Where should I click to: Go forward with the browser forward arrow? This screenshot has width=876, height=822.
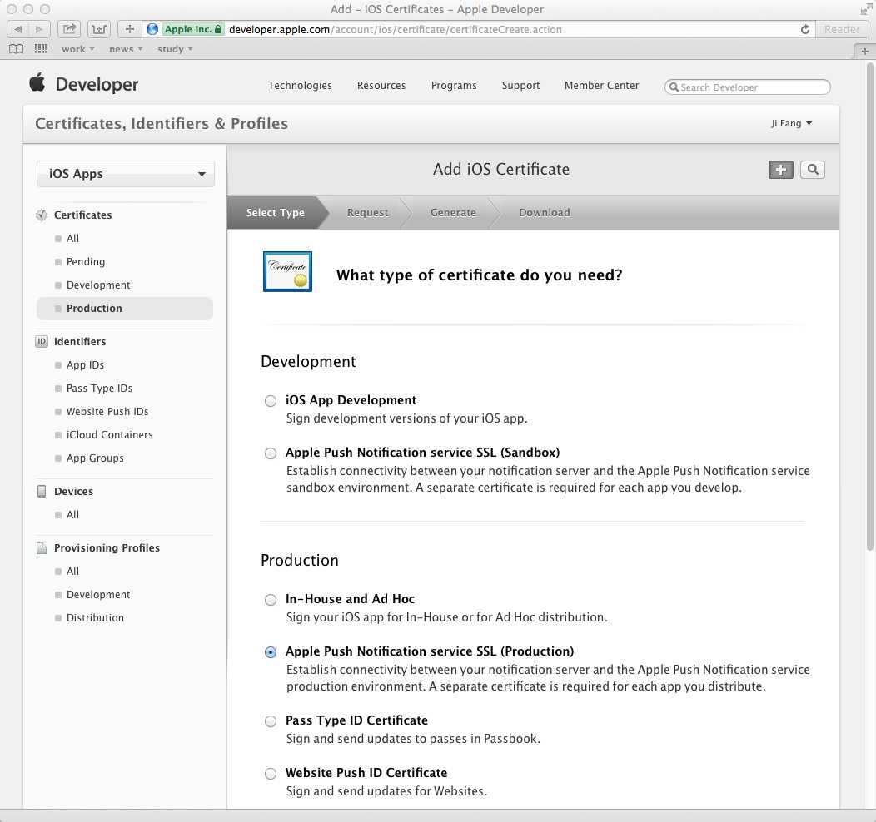pos(39,29)
